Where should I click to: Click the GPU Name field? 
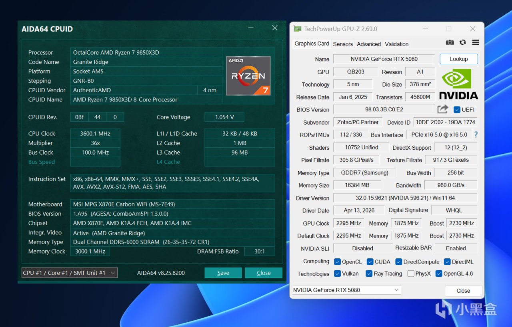(x=384, y=59)
